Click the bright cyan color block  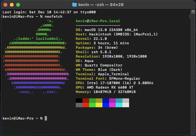pos(119,105)
